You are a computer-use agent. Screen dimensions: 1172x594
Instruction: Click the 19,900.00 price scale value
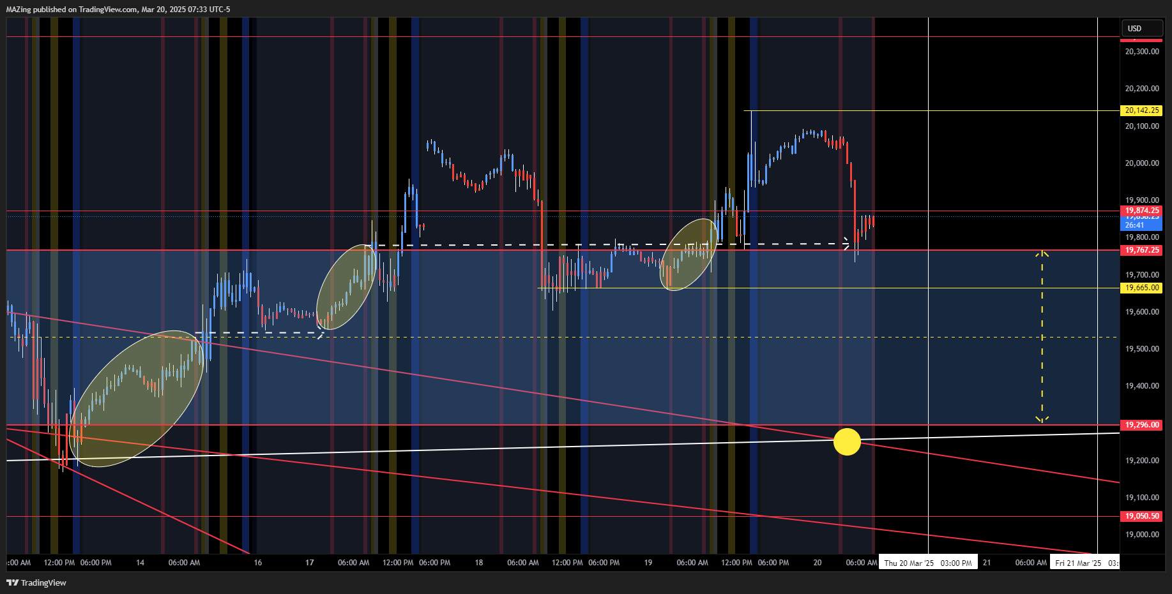pos(1142,200)
